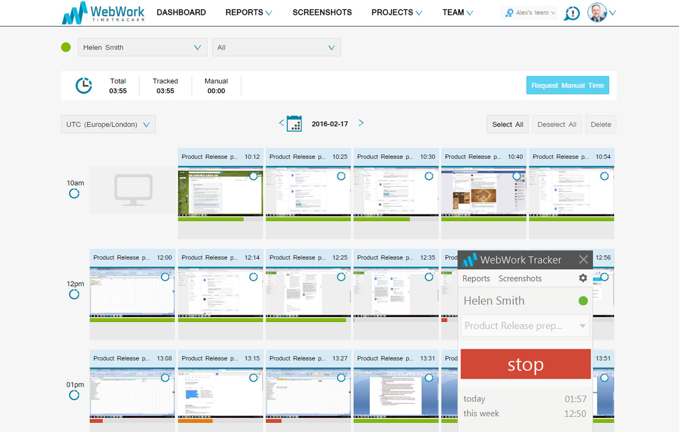Open the UTC Europe/London timezone dropdown
The width and height of the screenshot is (679, 432).
108,124
